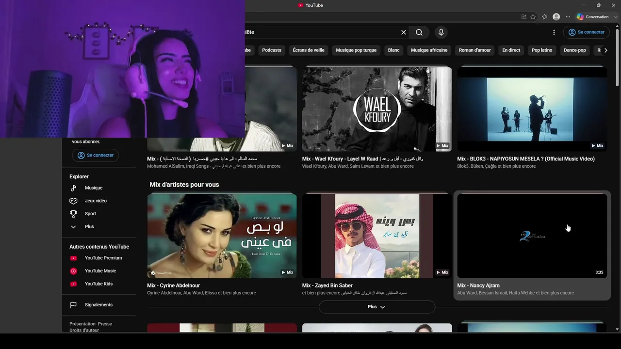This screenshot has width=621, height=349.
Task: Open the Copilot Conversation button
Action: tap(593, 17)
